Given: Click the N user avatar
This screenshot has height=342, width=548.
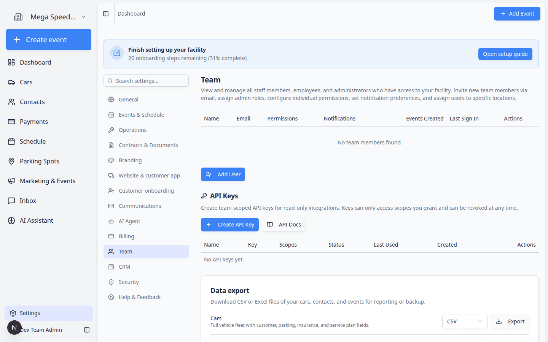Looking at the screenshot, I should 14,328.
